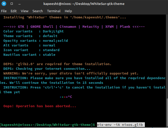Click the shell prompt '[kapeesht@nixos:~/Desktop/WhiteSur-gtk-theme]$'

coord(48,125)
